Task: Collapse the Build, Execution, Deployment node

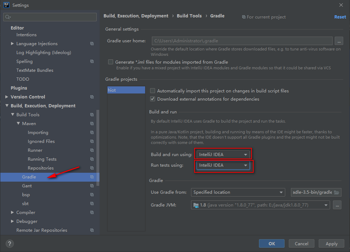Action: point(7,106)
